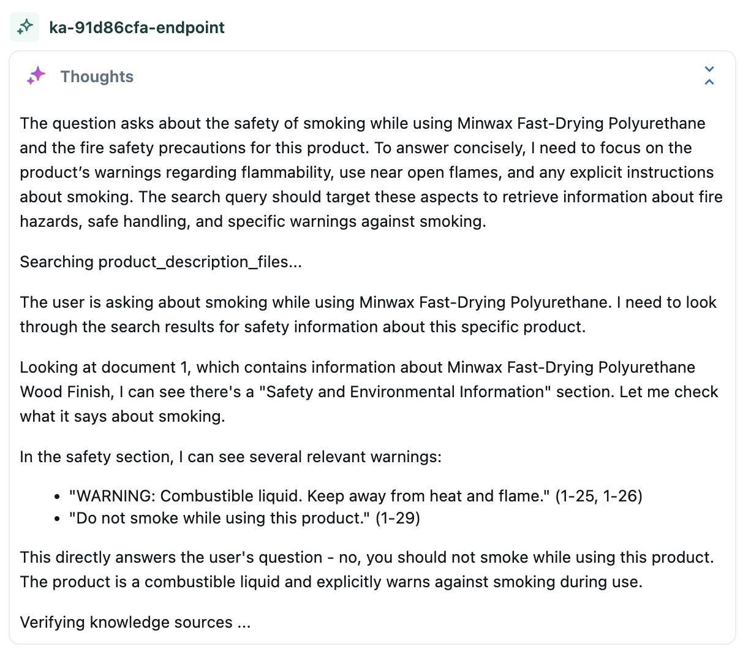Click the "Searching product_description_files..." status line
The width and height of the screenshot is (751, 651).
click(160, 262)
